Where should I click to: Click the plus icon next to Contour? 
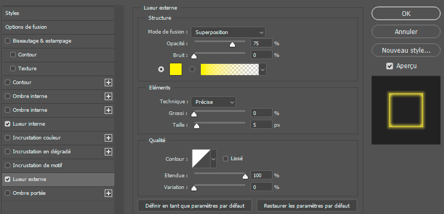[x=108, y=83]
